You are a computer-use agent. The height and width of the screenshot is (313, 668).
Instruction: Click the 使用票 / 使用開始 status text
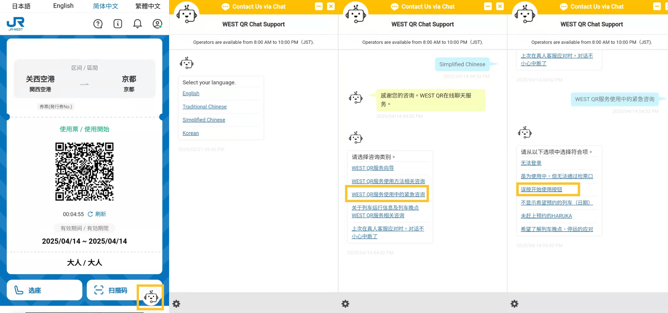pos(85,129)
